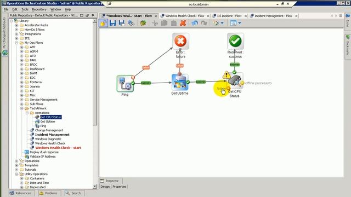Screen dimensions: 351x197
Task: Click success label between Ping and Get Uptime
Action: pyautogui.click(x=146, y=83)
